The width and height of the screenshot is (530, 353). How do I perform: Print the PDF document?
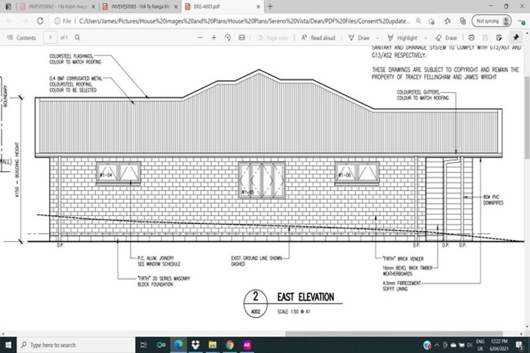click(471, 38)
